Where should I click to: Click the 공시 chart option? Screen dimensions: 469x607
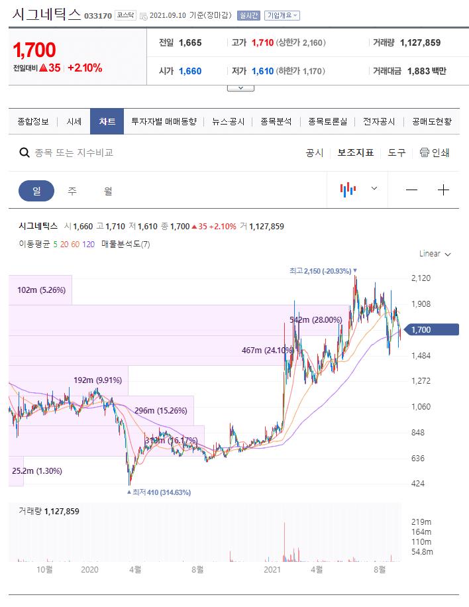click(x=315, y=153)
